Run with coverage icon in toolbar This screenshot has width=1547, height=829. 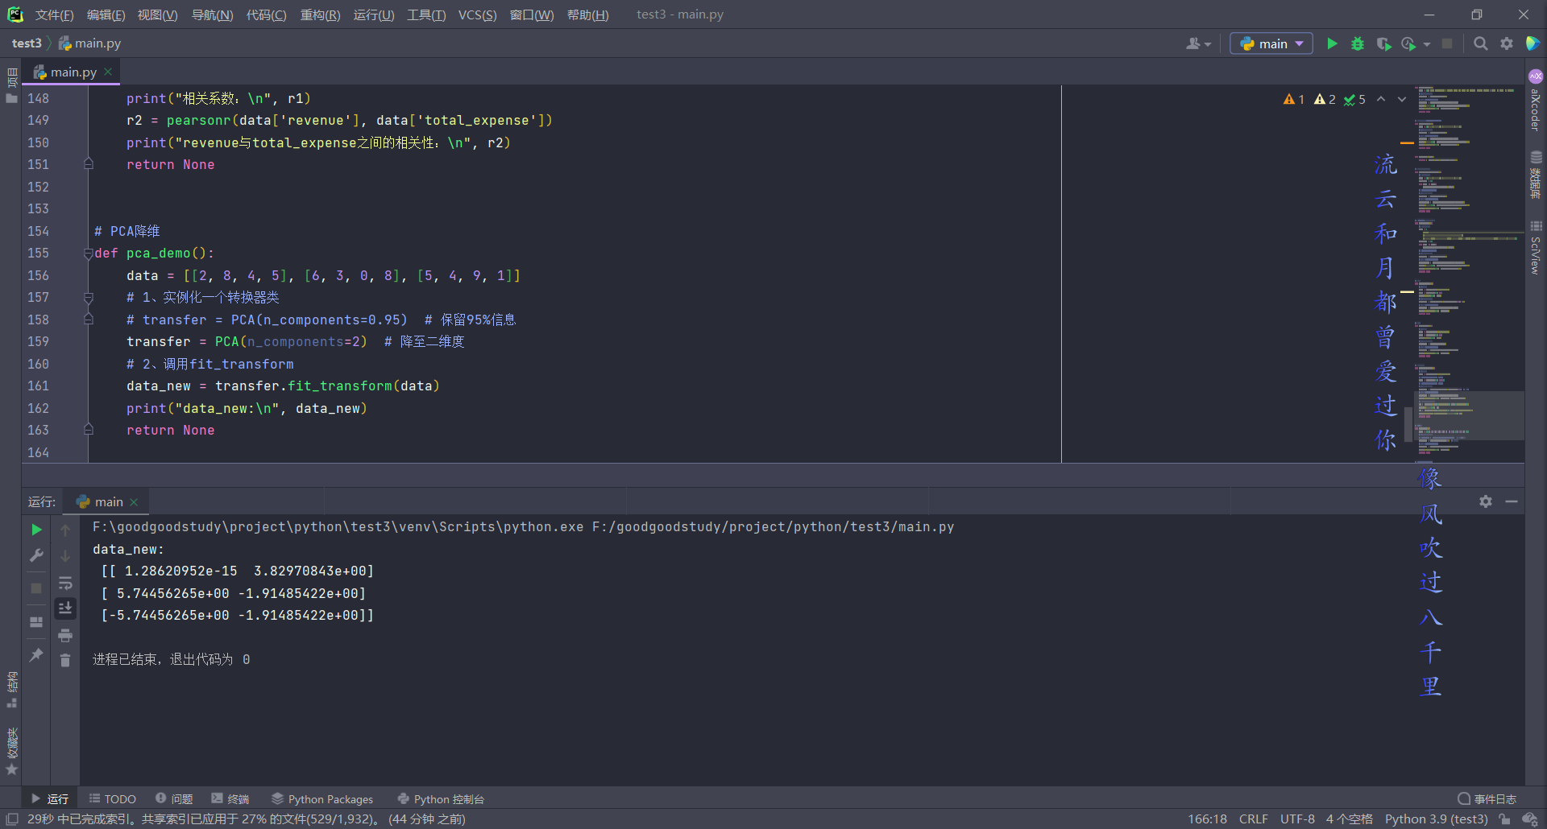click(x=1383, y=43)
